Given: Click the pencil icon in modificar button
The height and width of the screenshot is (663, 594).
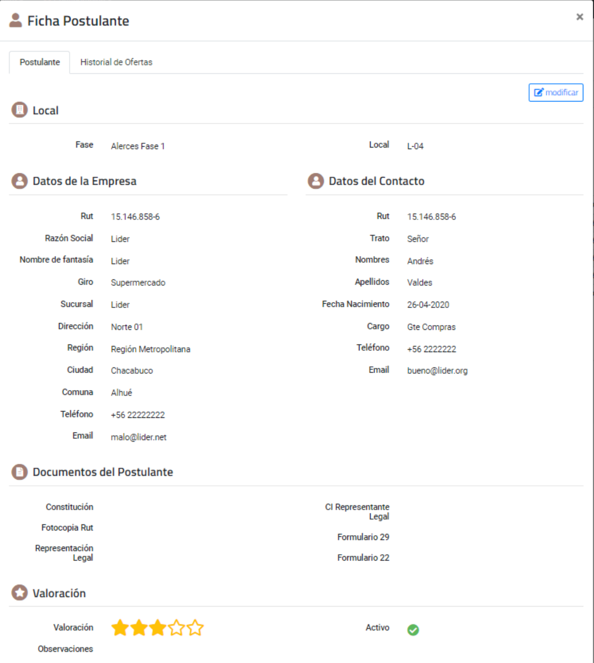Looking at the screenshot, I should pyautogui.click(x=539, y=92).
